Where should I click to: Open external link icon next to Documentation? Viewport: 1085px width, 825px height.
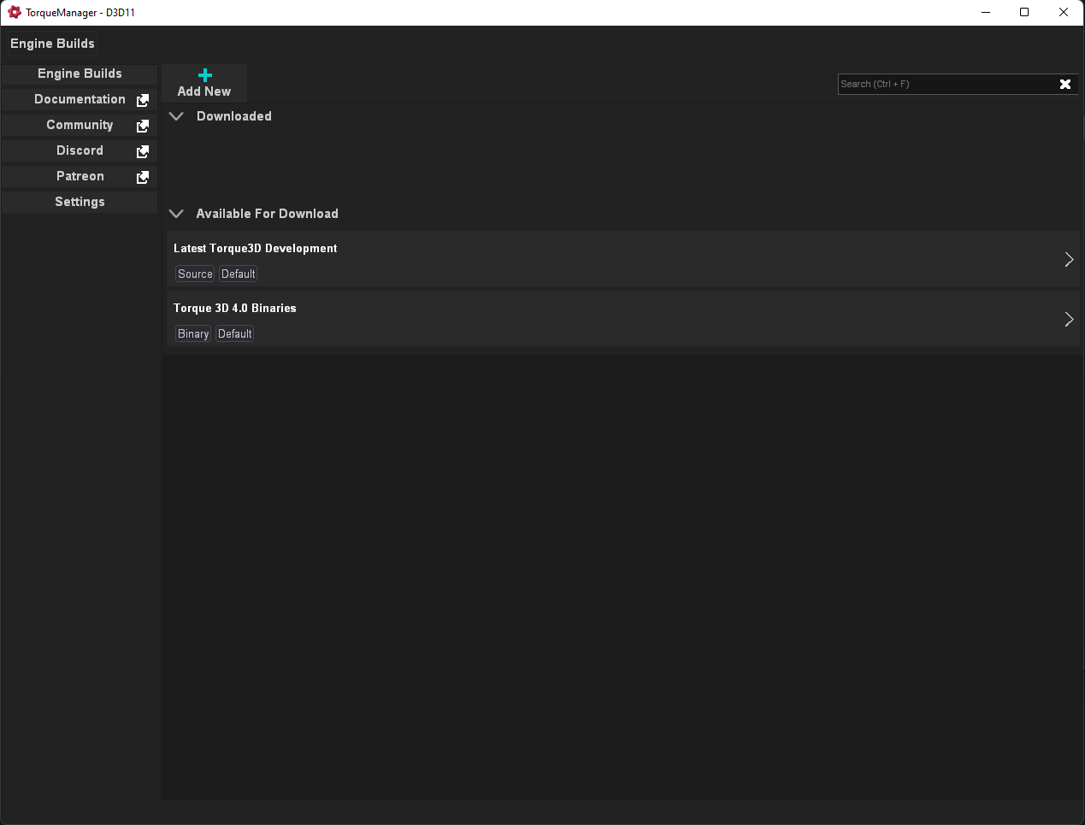coord(143,100)
